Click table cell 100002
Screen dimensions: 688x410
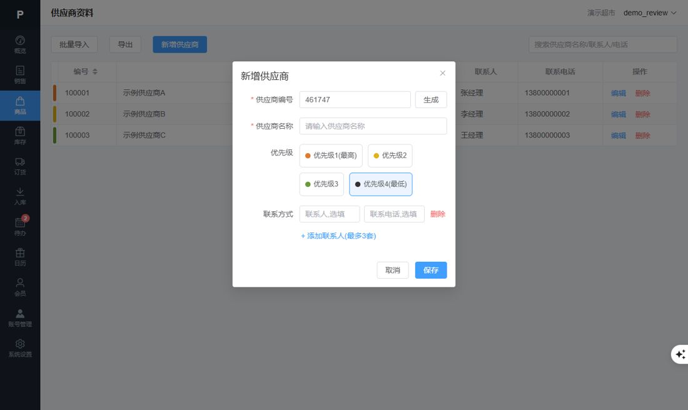pyautogui.click(x=77, y=114)
